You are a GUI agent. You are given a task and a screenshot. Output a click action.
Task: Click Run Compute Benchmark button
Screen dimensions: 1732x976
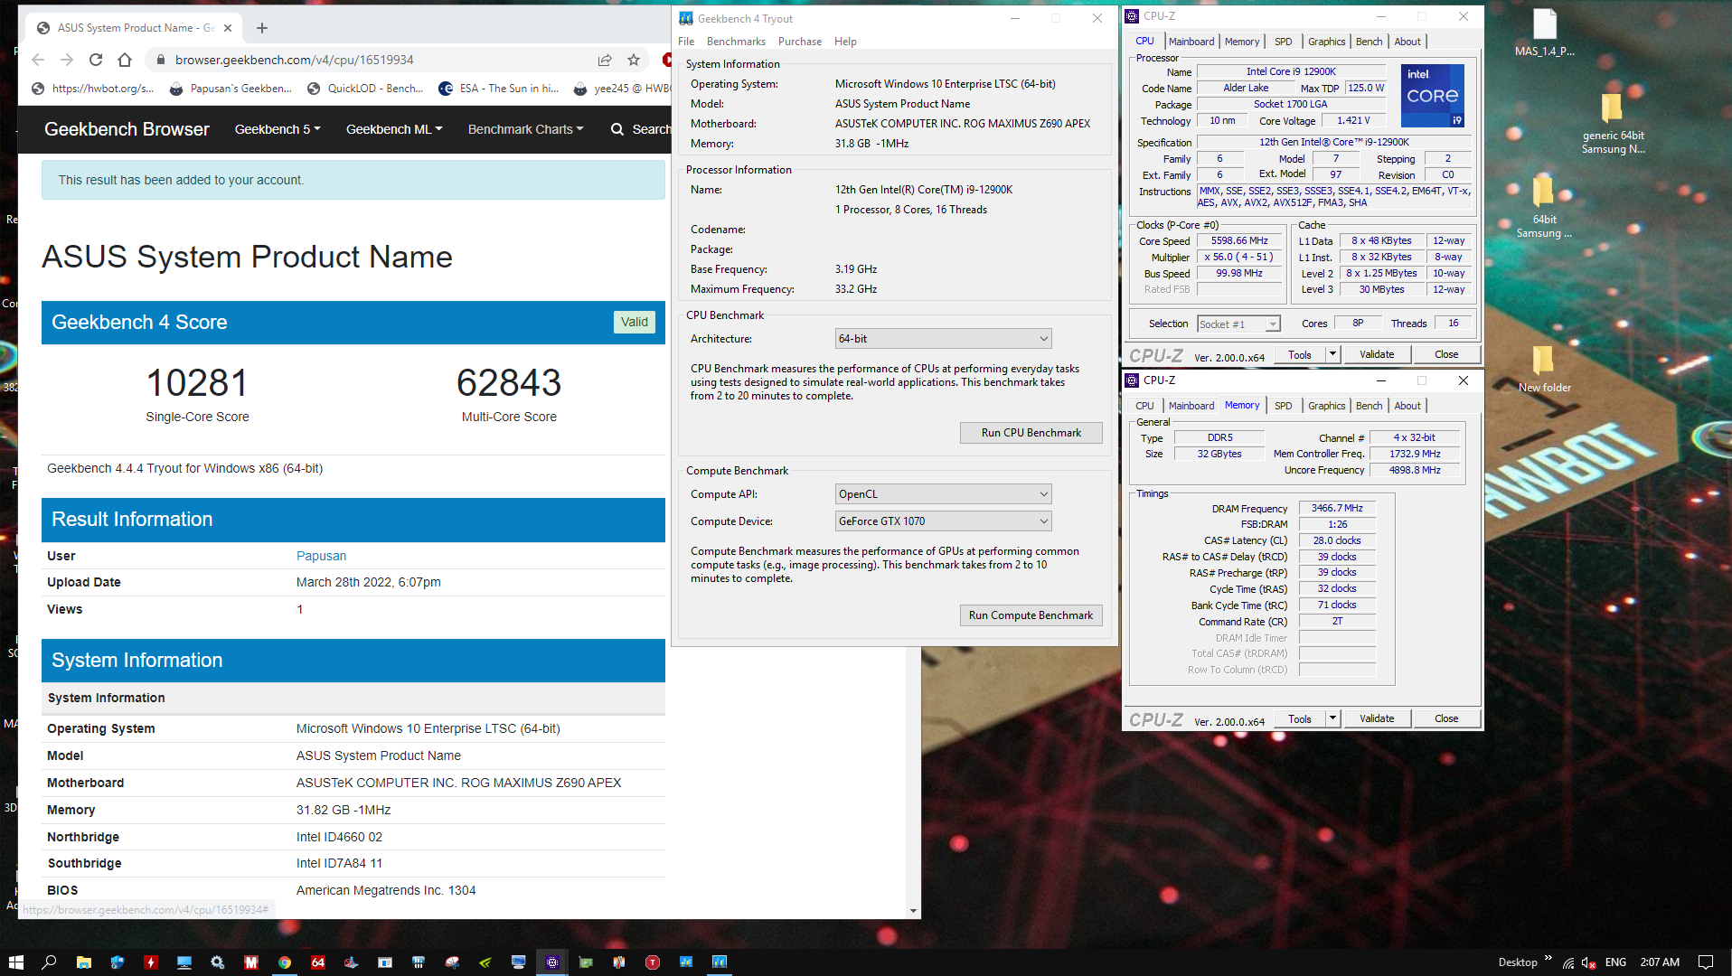tap(1031, 615)
